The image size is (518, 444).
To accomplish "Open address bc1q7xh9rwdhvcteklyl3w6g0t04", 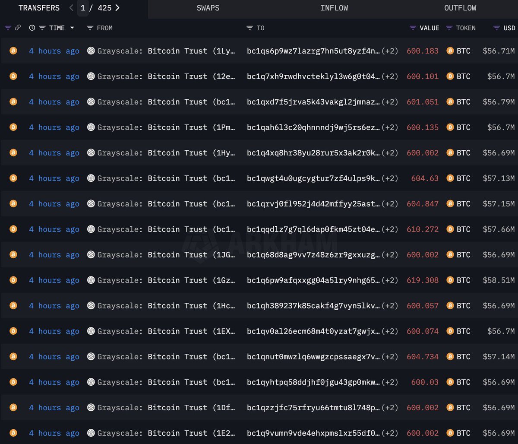I will coord(314,76).
